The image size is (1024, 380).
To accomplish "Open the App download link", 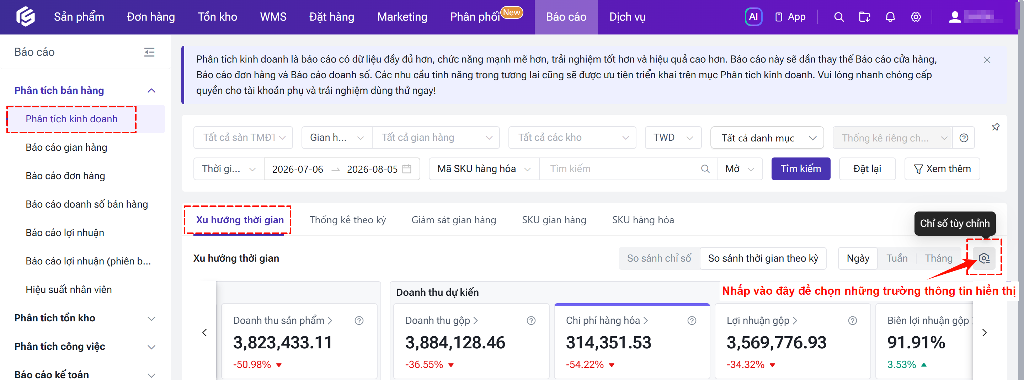I will (x=790, y=17).
